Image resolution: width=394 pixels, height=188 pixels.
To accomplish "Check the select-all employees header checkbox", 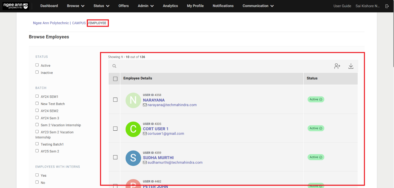I will click(115, 79).
